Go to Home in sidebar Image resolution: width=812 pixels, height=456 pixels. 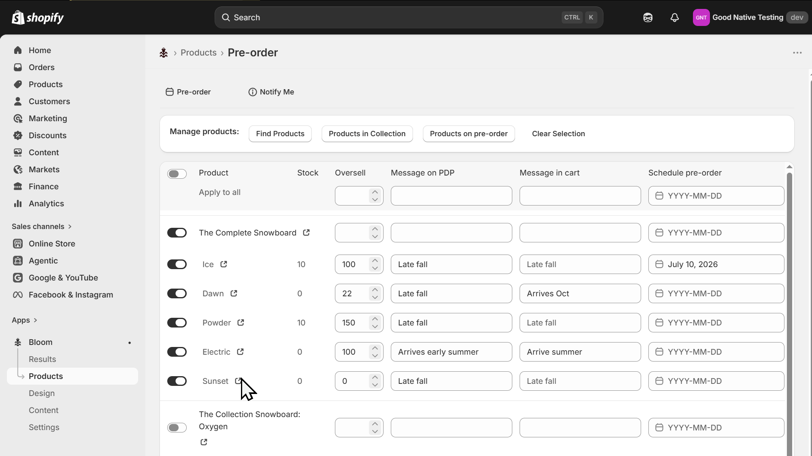coord(40,50)
